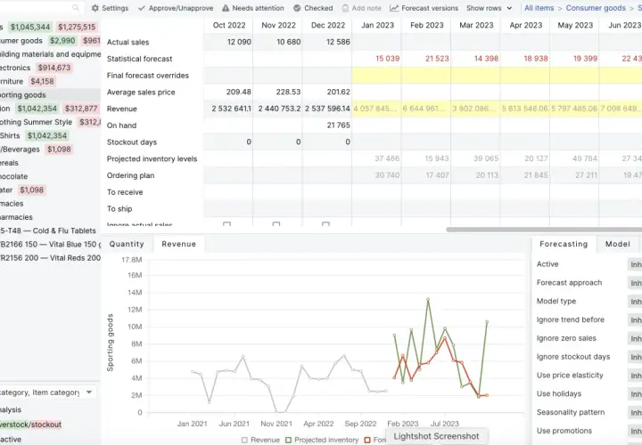Click the Overstock/stockout filter
The width and height of the screenshot is (642, 445).
30,425
